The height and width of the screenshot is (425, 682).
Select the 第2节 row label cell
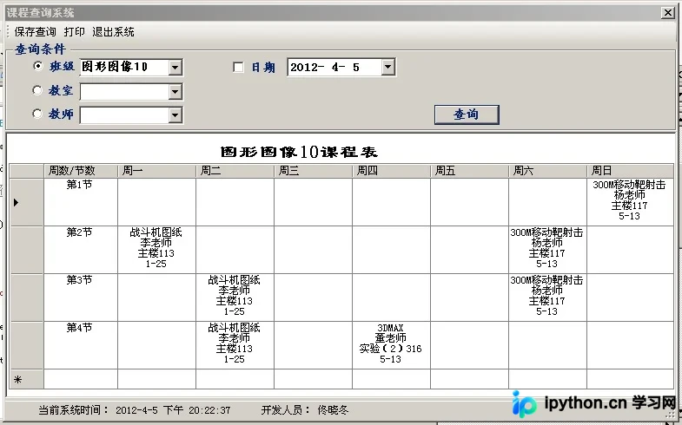pyautogui.click(x=81, y=250)
